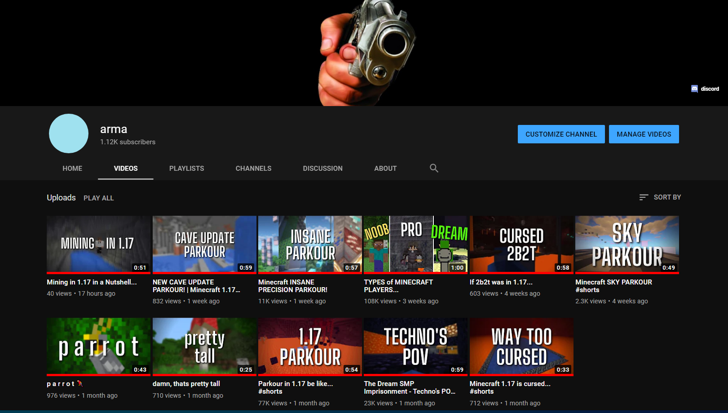Image resolution: width=728 pixels, height=413 pixels.
Task: Open the Way Too Cursed thumbnail
Action: click(521, 346)
